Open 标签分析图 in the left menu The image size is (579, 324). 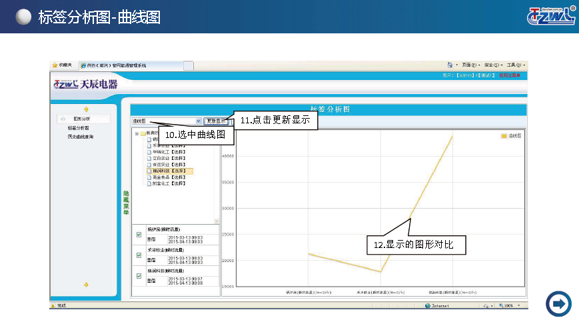tap(78, 128)
